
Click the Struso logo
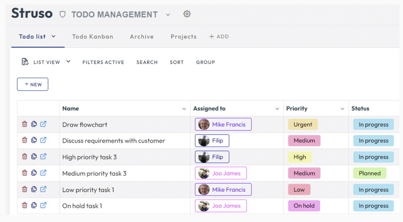(x=32, y=13)
